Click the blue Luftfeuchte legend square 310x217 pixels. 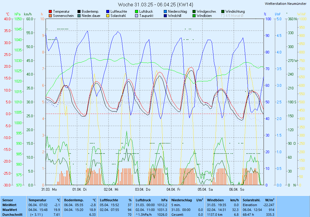tap(108, 11)
